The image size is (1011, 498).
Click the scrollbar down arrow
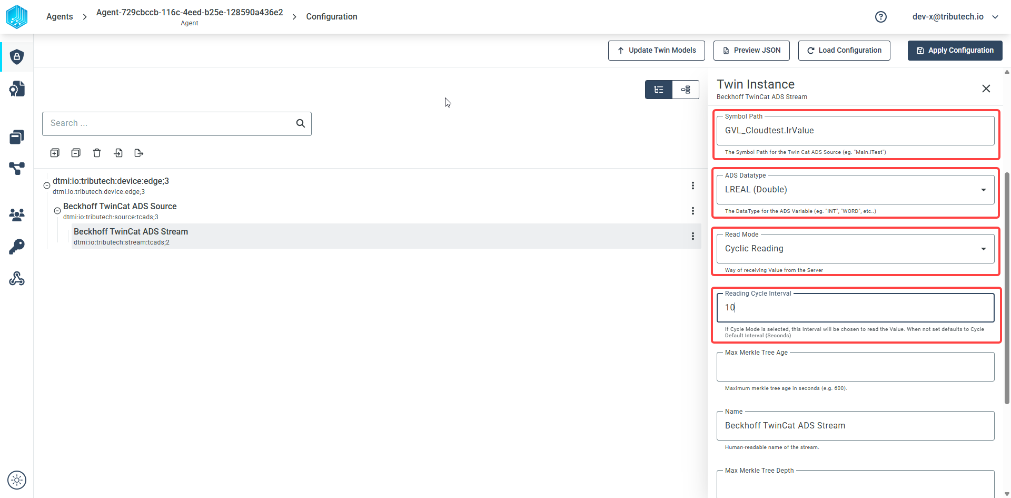point(1007,494)
